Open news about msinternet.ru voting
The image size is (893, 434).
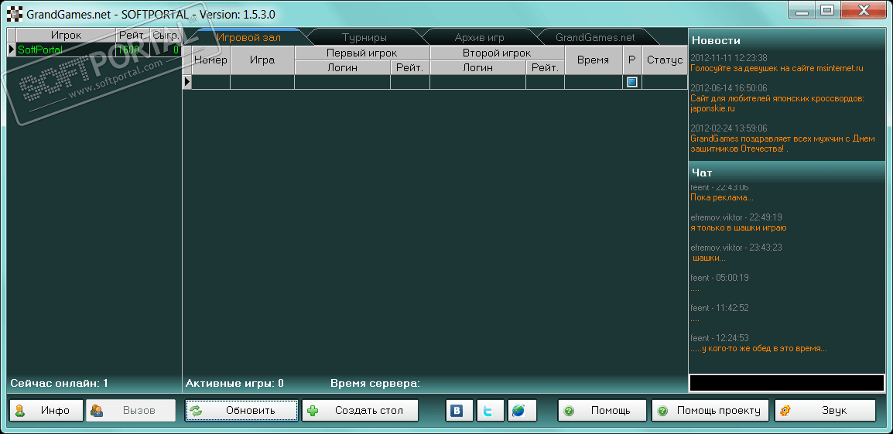tap(777, 68)
